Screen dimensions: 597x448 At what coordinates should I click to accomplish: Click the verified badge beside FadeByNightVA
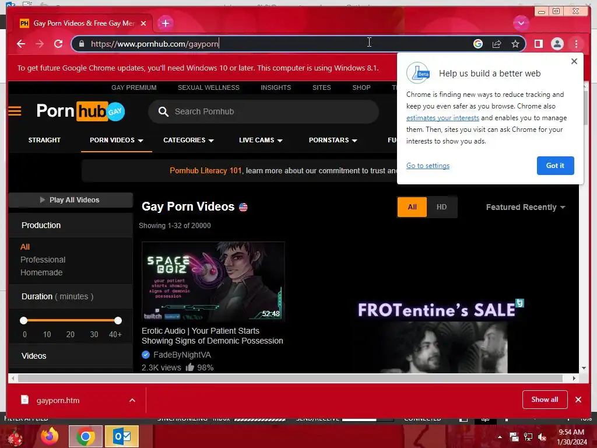point(145,355)
